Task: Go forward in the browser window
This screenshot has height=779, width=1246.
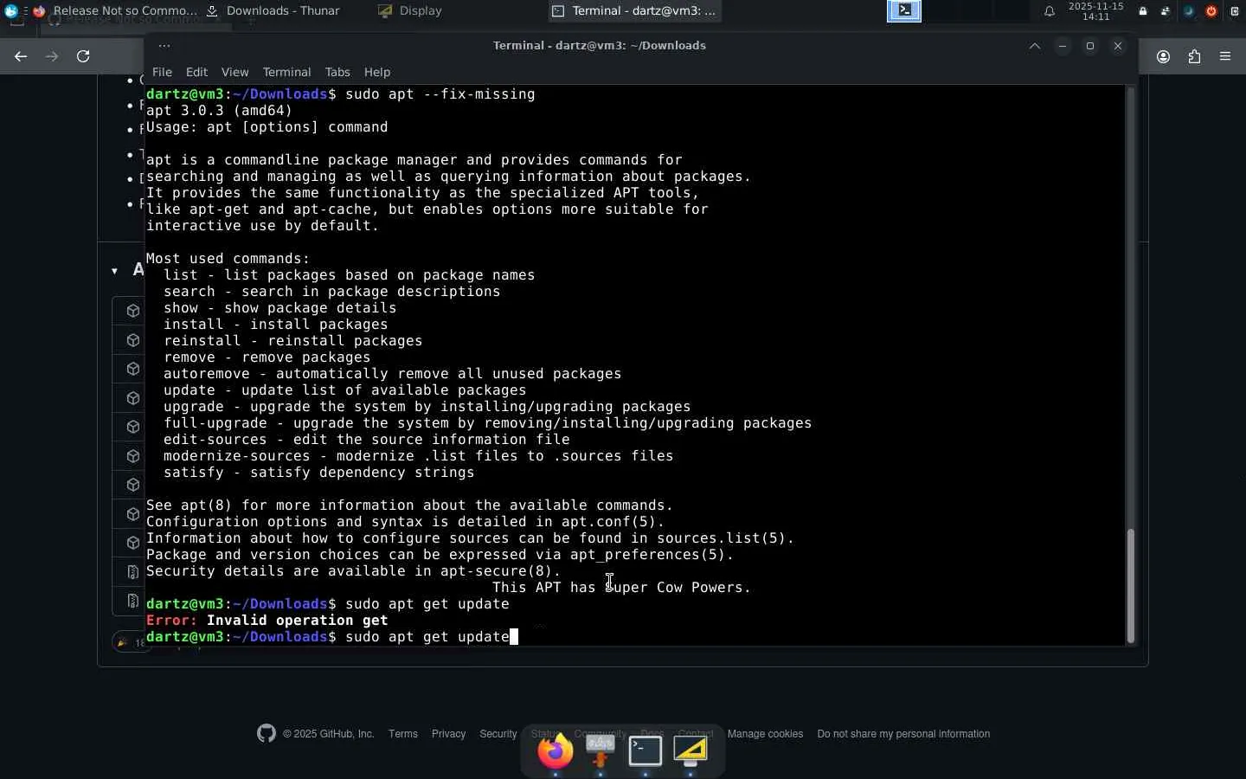Action: 52,56
